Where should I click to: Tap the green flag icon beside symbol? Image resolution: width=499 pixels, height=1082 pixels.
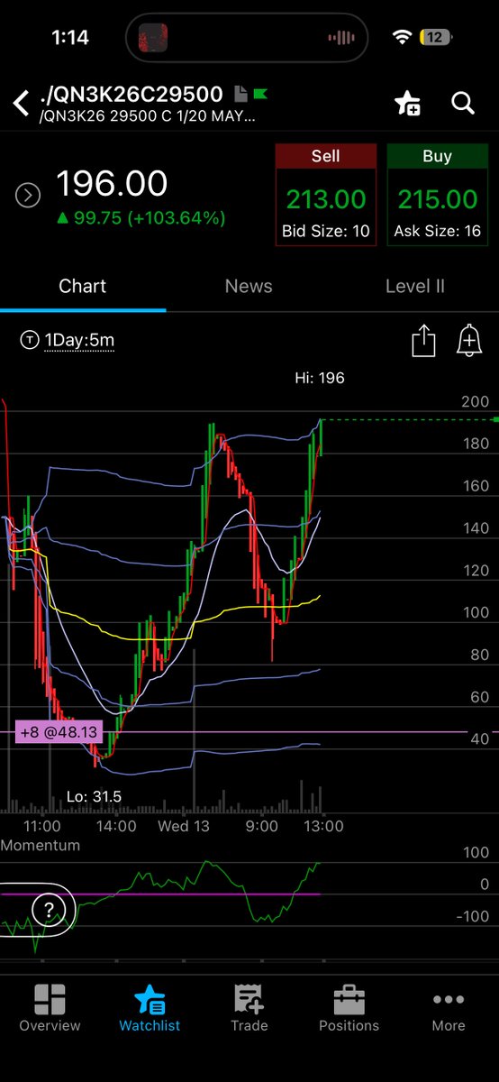tap(260, 94)
